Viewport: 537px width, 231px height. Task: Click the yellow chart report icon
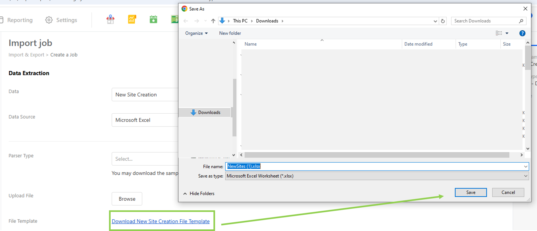tap(132, 20)
